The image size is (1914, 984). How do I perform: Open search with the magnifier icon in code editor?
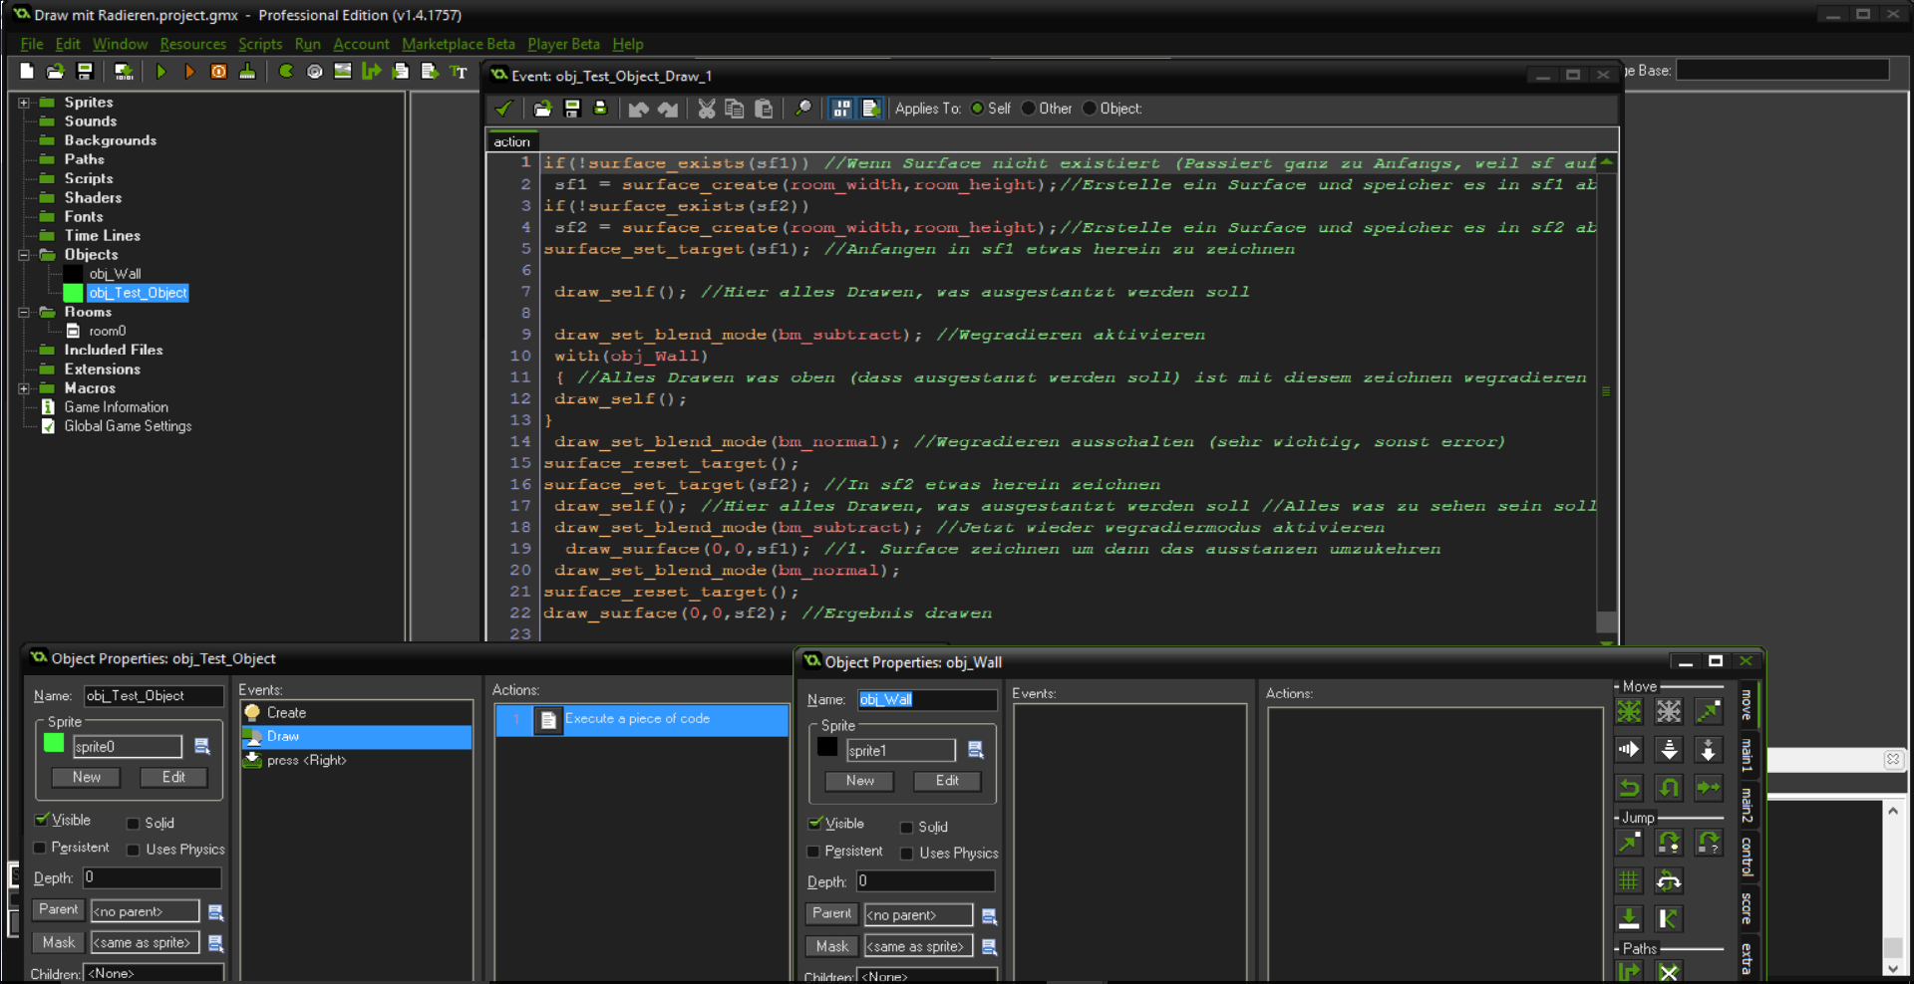[x=802, y=109]
